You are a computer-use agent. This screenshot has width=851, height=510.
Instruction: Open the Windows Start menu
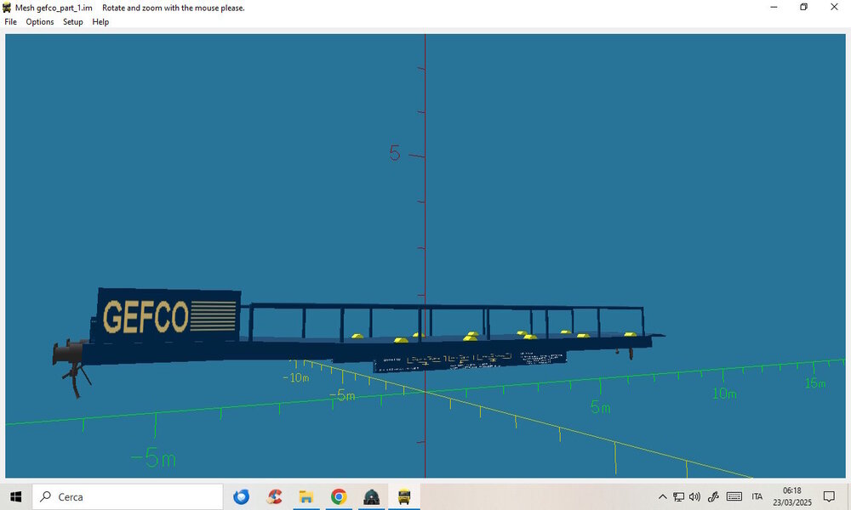pyautogui.click(x=15, y=496)
